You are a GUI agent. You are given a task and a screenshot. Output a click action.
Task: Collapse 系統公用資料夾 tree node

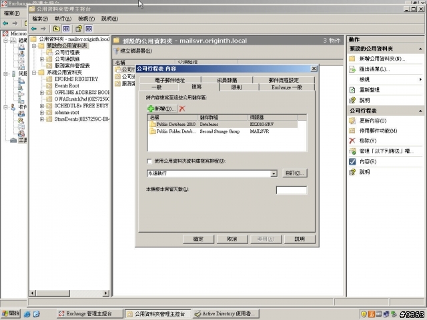[x=34, y=73]
